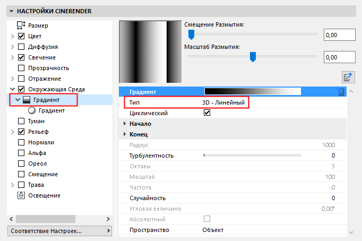This screenshot has width=362, height=241.
Task: Click the load settings icon below sliders
Action: (348, 78)
